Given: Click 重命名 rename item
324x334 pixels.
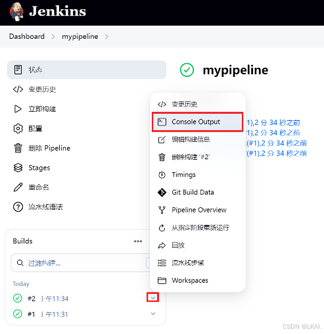Looking at the screenshot, I should tap(39, 187).
